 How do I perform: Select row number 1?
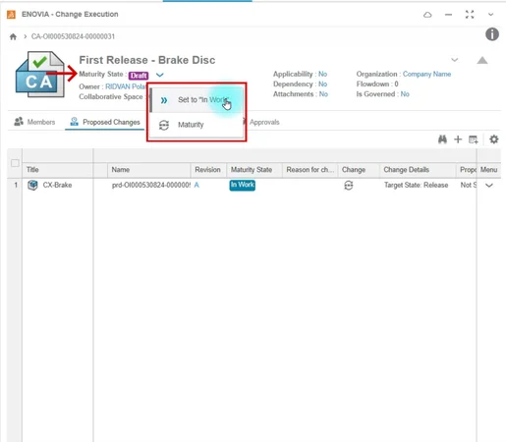click(16, 185)
